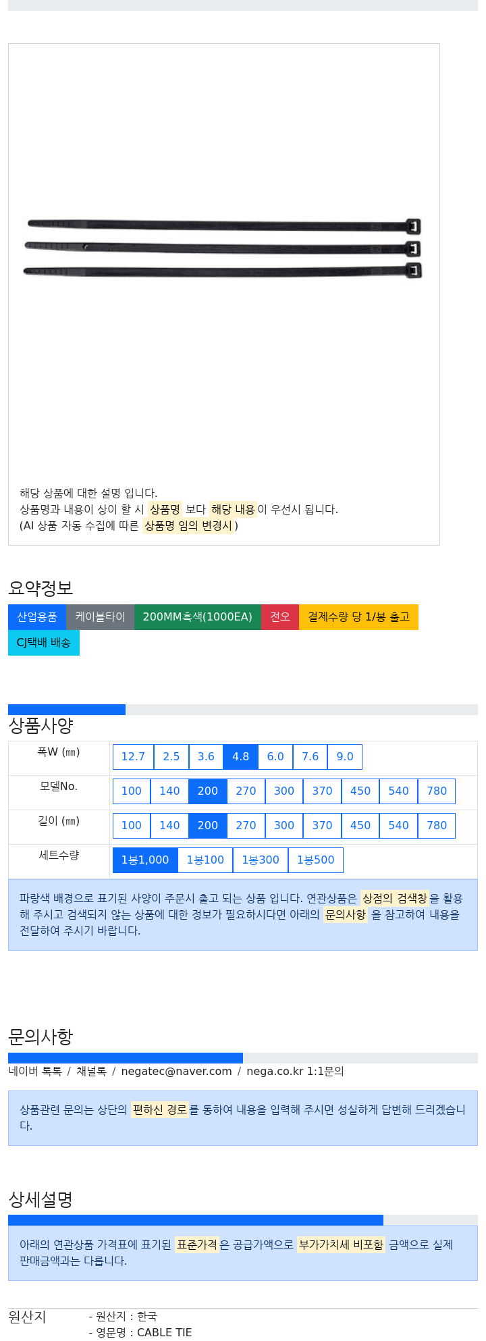
Task: Choose set quantity 1봉100
Action: point(205,860)
